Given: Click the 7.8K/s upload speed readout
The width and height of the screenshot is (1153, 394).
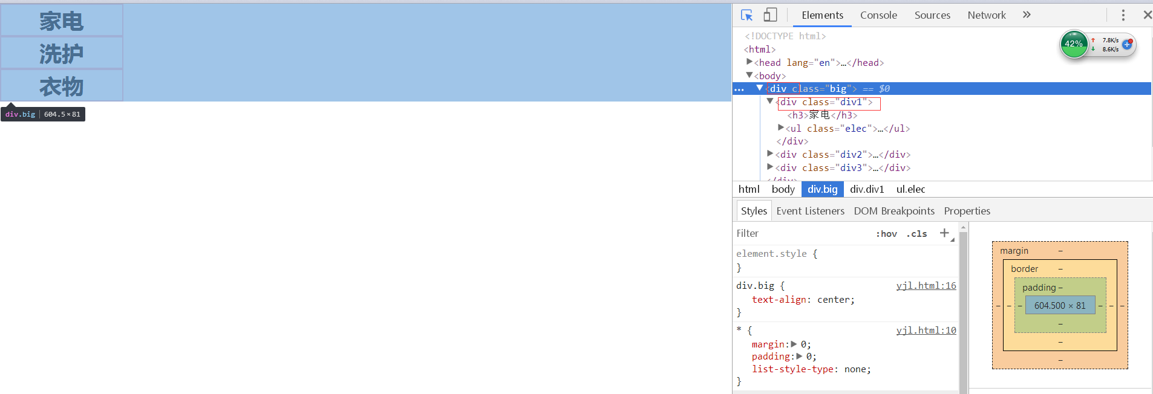Looking at the screenshot, I should (1111, 40).
